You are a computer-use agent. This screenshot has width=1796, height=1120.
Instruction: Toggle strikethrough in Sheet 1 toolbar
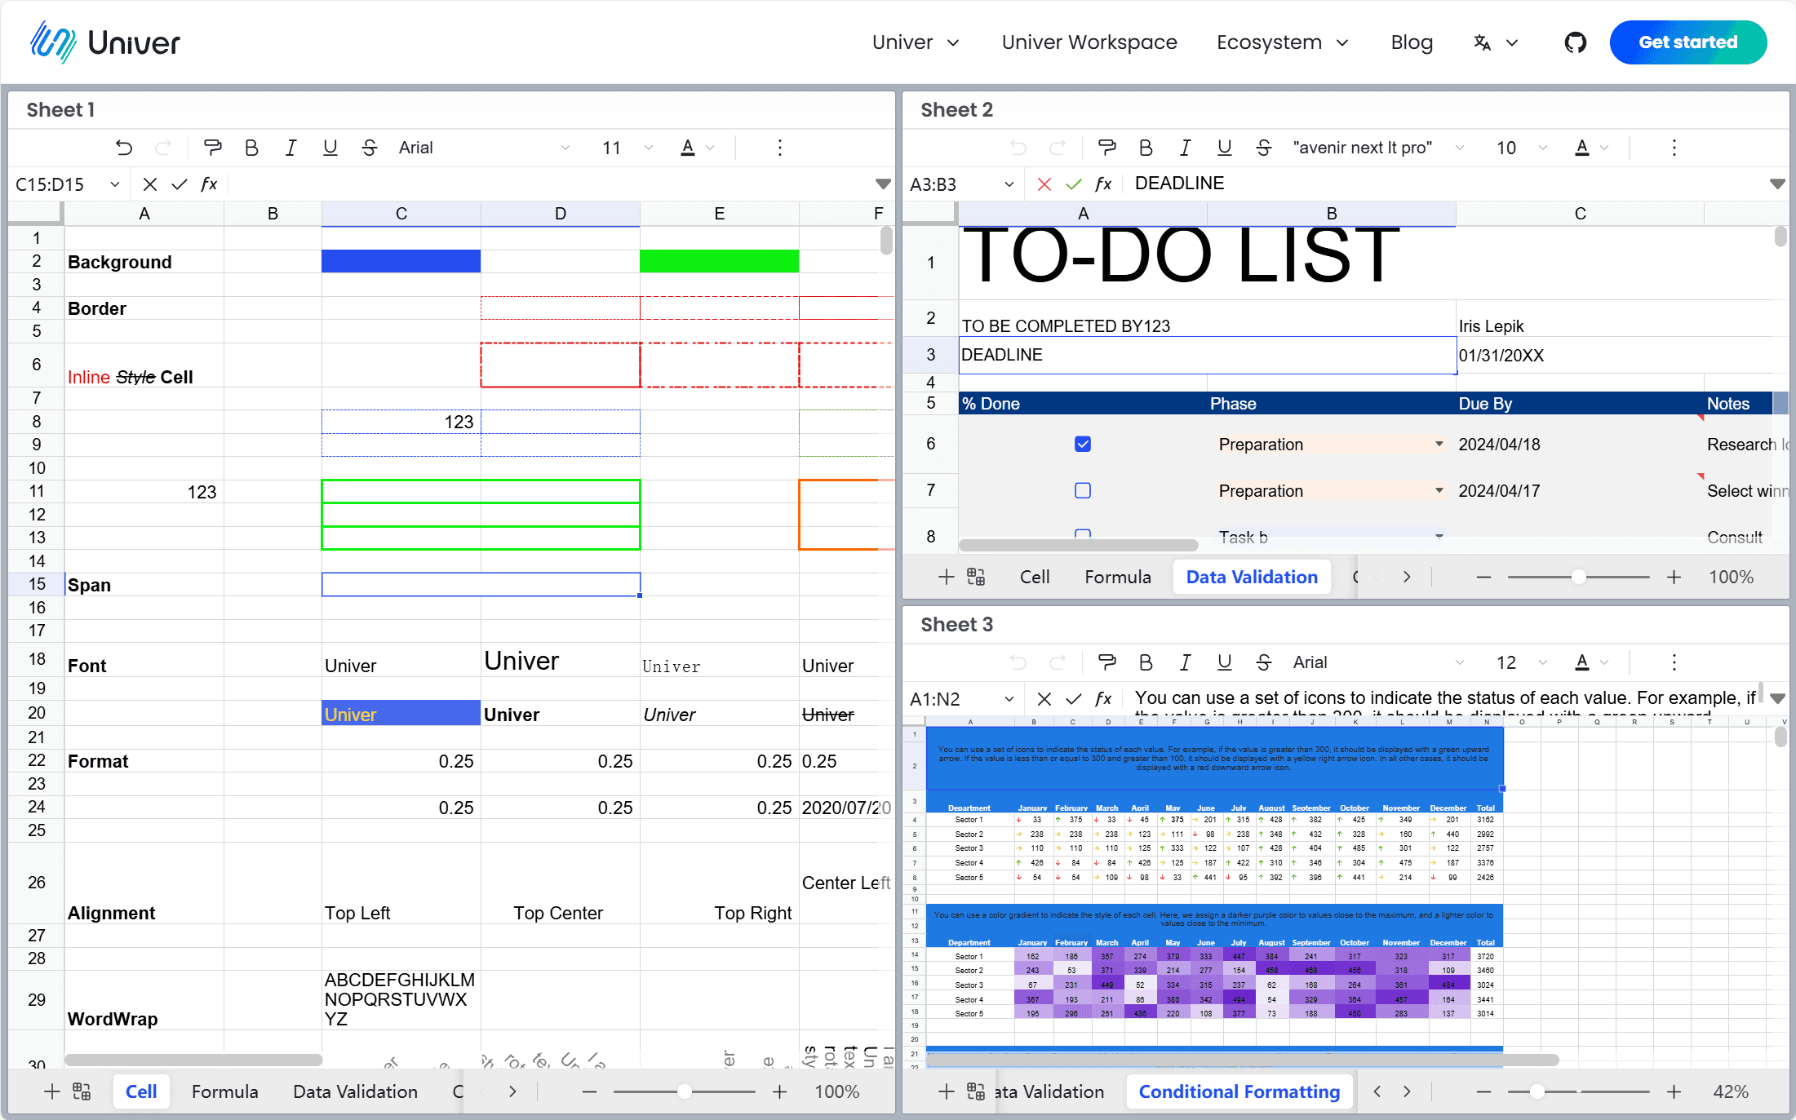(370, 148)
